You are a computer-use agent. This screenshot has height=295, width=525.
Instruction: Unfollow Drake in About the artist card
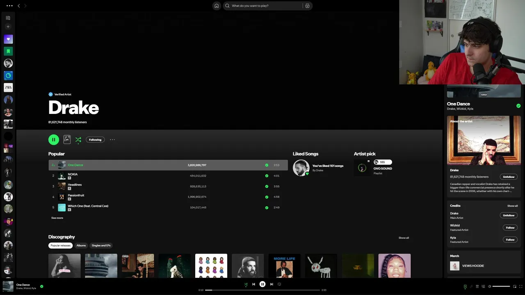click(509, 177)
